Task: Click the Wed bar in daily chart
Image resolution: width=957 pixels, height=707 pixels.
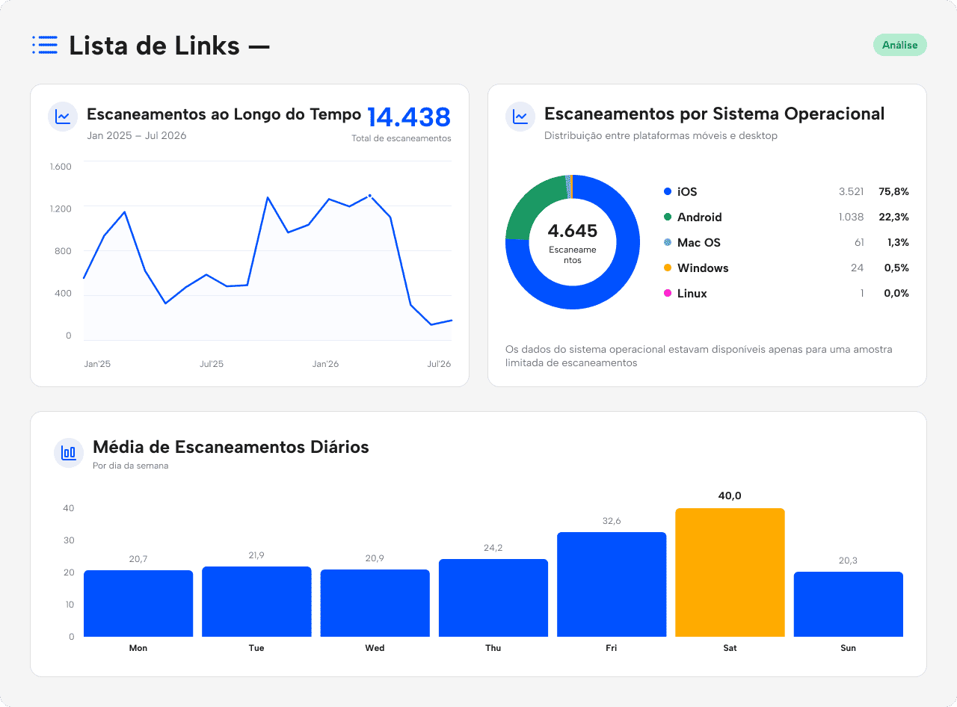Action: point(375,603)
